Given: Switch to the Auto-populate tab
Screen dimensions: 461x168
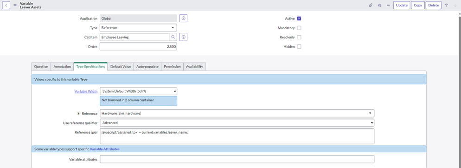Looking at the screenshot, I should click(147, 67).
